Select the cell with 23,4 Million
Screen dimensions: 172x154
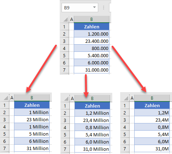(x=92, y=120)
